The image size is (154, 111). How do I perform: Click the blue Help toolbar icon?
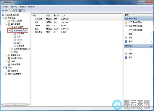(20, 11)
